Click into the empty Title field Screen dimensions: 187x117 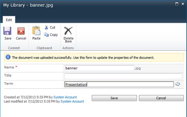123,76
